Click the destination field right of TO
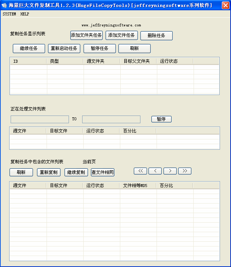This screenshot has width=231, height=267. pos(111,119)
